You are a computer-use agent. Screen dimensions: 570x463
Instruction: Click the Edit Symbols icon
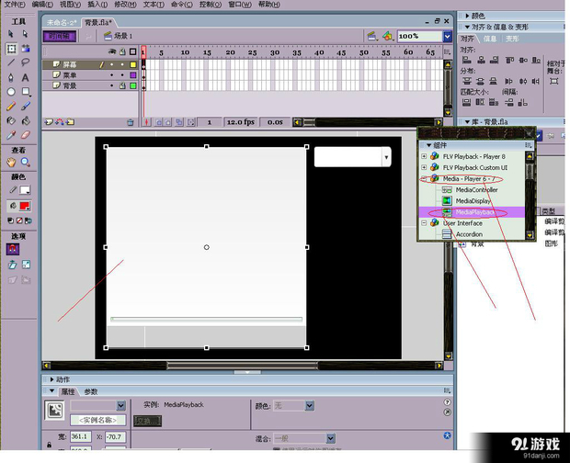[388, 36]
